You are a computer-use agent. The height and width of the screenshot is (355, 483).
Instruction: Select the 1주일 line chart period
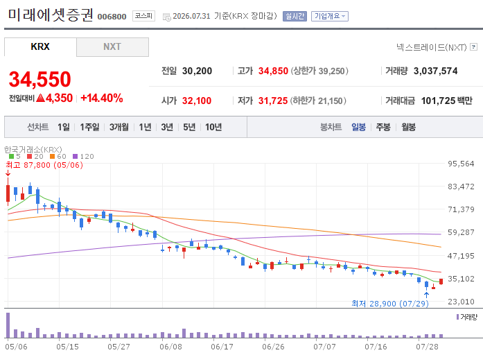point(89,127)
